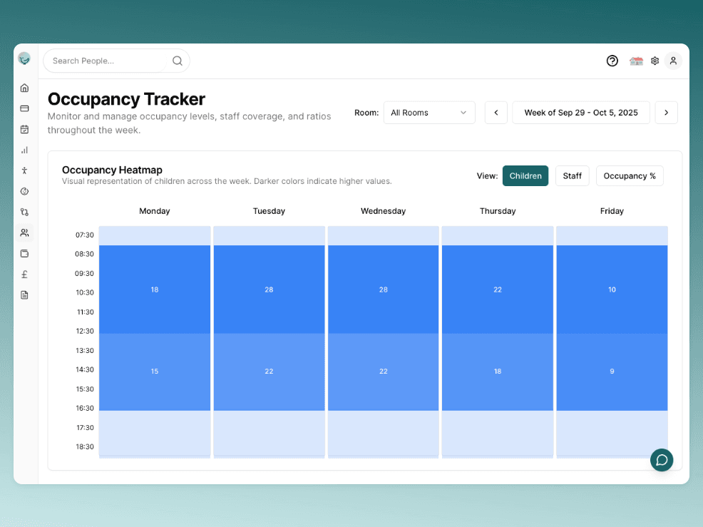
Task: Click the calendar check icon in sidebar
Action: [24, 129]
